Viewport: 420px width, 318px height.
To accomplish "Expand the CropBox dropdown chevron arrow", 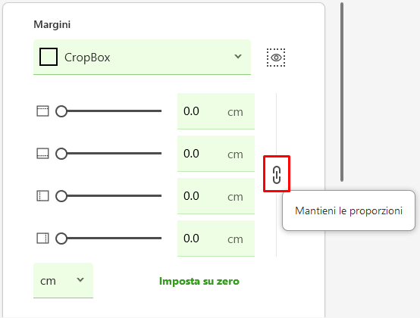I will point(238,57).
